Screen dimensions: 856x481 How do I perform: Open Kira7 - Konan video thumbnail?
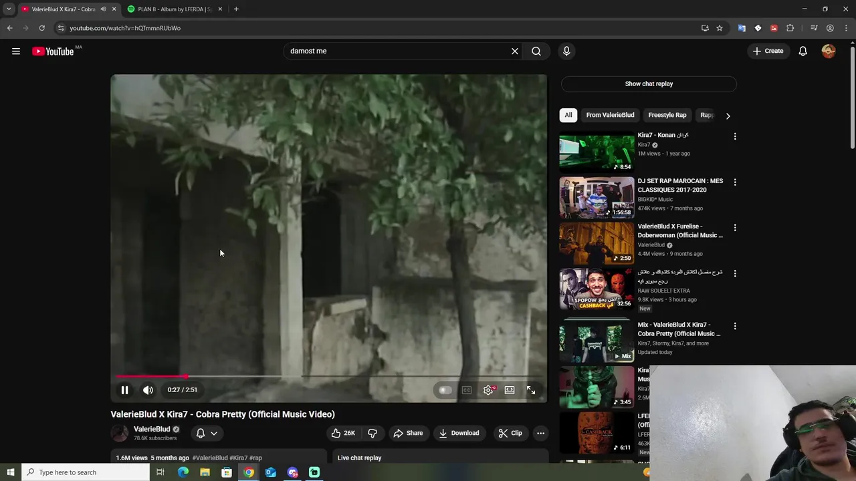[x=597, y=152]
